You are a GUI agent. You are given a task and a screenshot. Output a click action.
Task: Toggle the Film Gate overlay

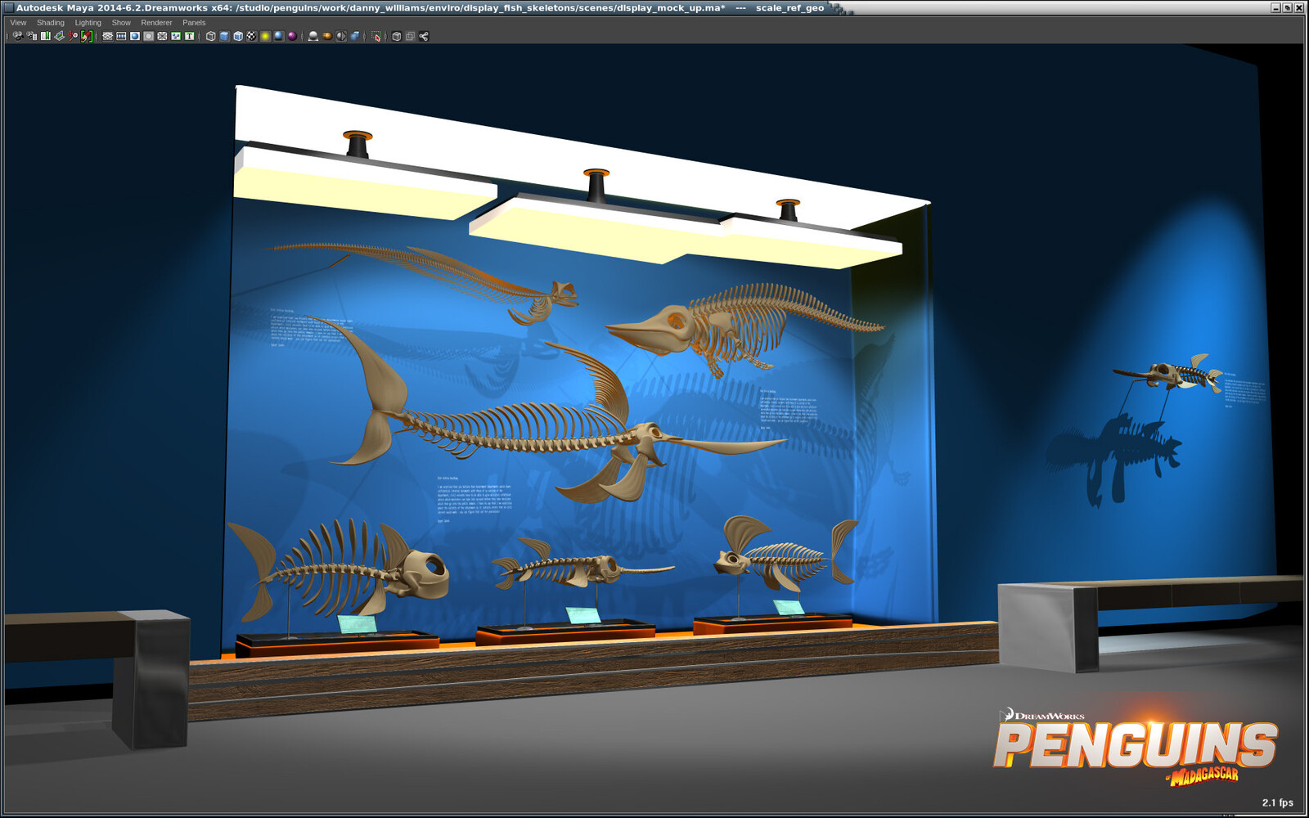click(x=121, y=36)
